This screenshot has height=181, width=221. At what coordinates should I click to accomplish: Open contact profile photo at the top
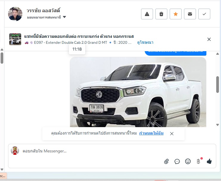click(x=15, y=14)
